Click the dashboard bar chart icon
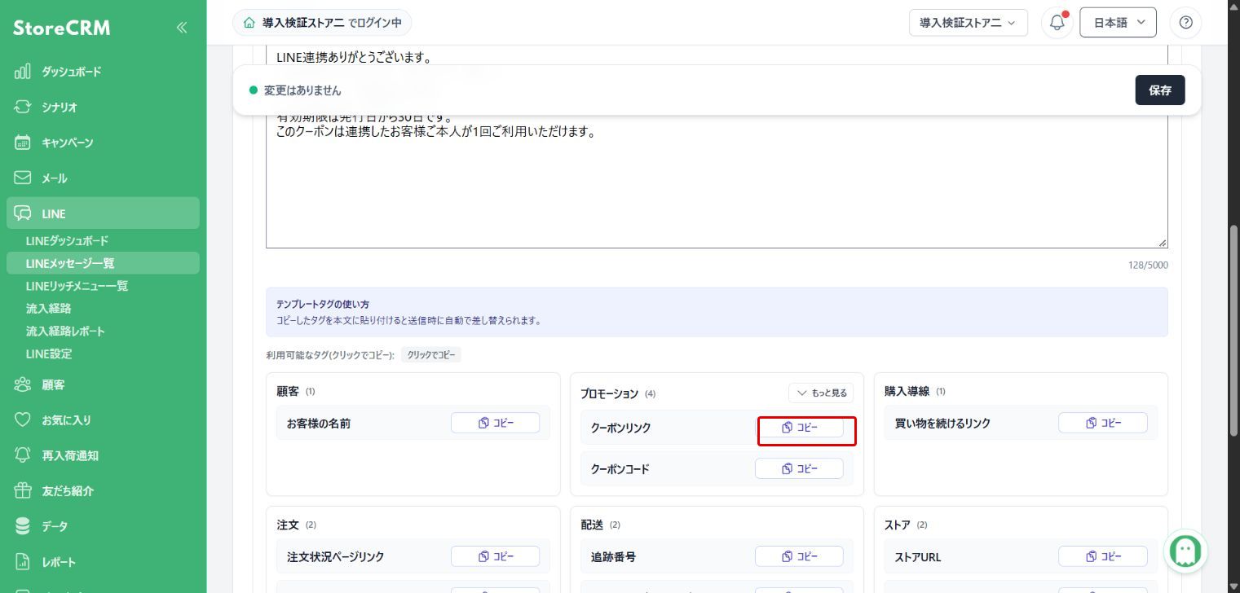 (x=23, y=72)
